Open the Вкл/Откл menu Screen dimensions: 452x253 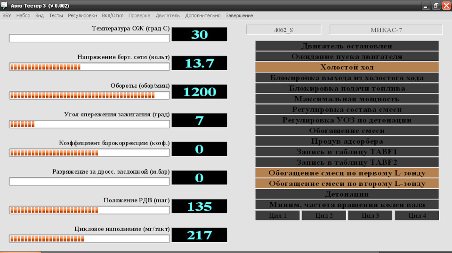pos(113,15)
